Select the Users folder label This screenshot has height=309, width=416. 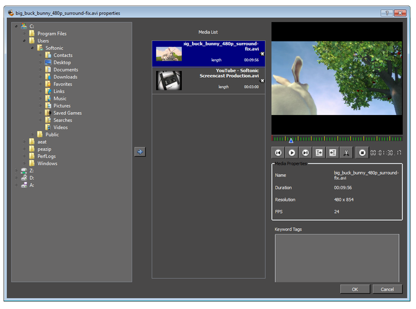coord(43,40)
